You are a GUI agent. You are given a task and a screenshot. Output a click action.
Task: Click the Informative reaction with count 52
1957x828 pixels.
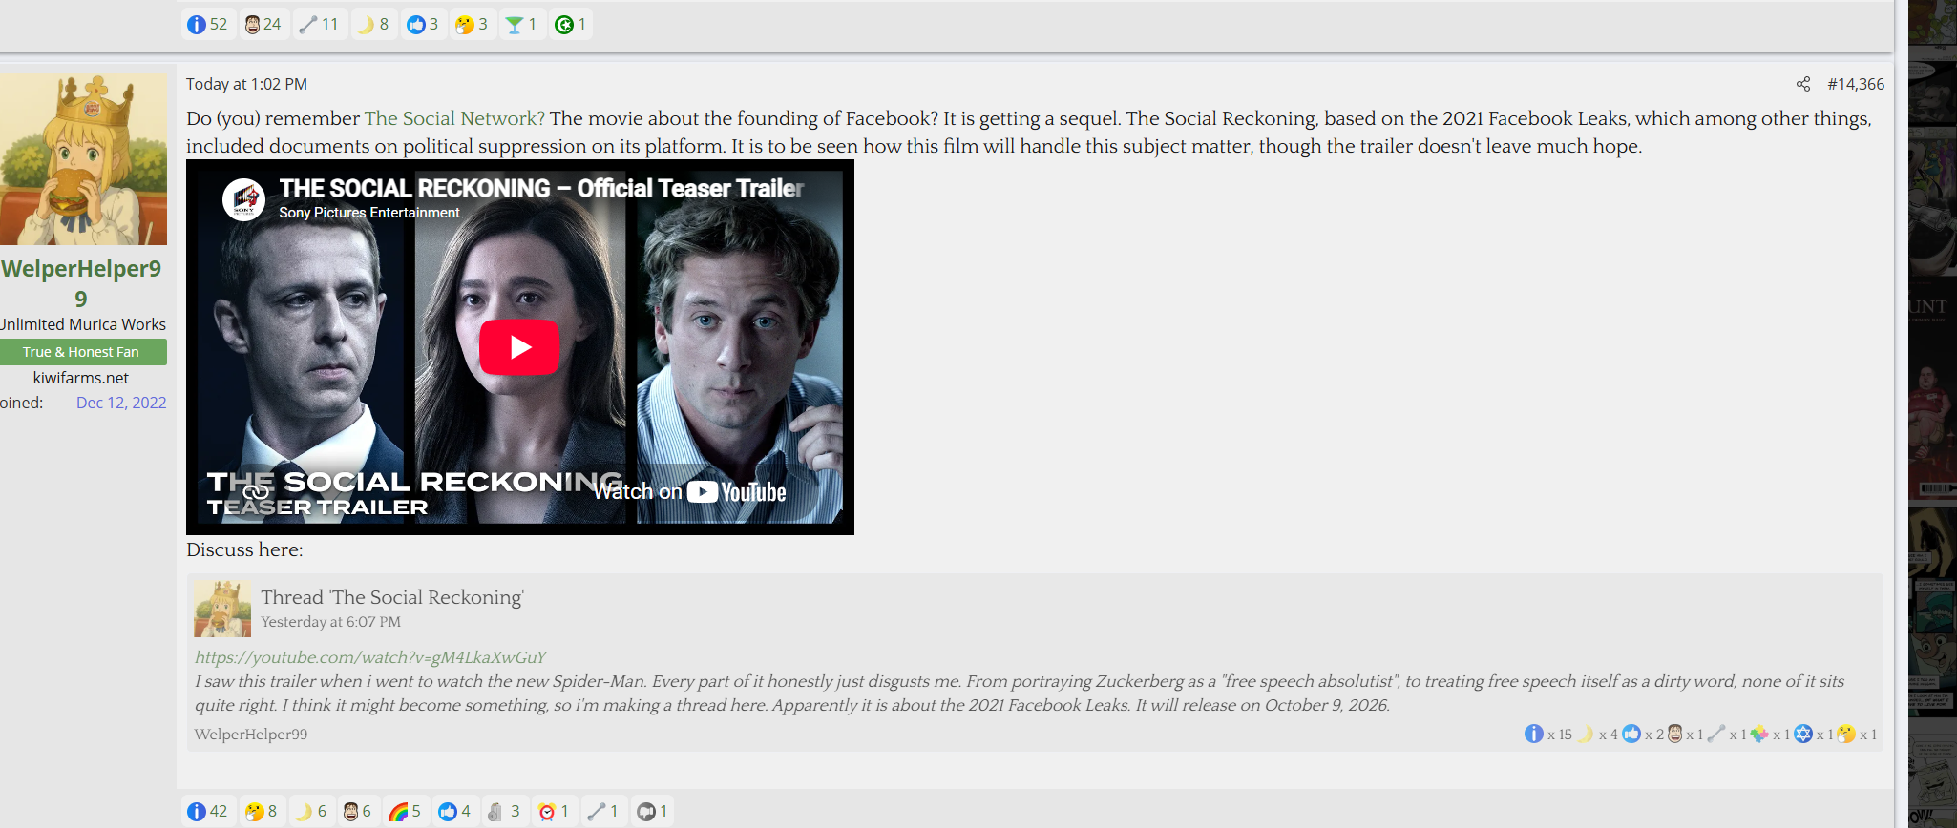coord(207,24)
